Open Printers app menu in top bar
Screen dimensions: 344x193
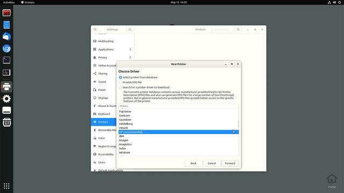(x=28, y=2)
